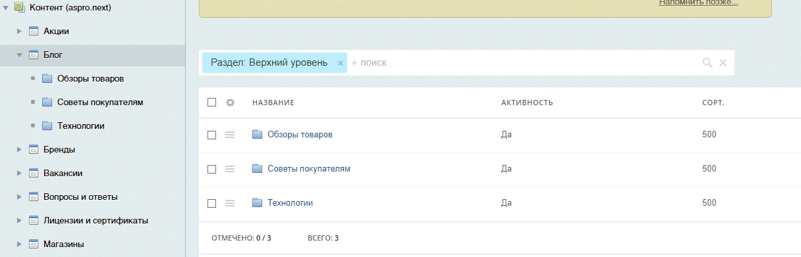Open the row menu for Обзоры товаров
This screenshot has height=257, width=801.
coord(230,135)
